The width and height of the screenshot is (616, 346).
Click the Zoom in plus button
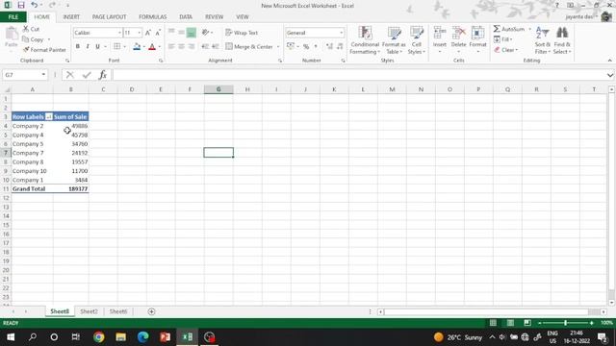592,323
